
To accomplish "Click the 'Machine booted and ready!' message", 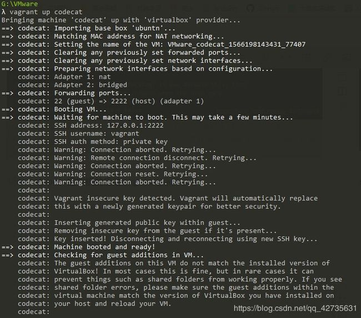I will tap(105, 247).
